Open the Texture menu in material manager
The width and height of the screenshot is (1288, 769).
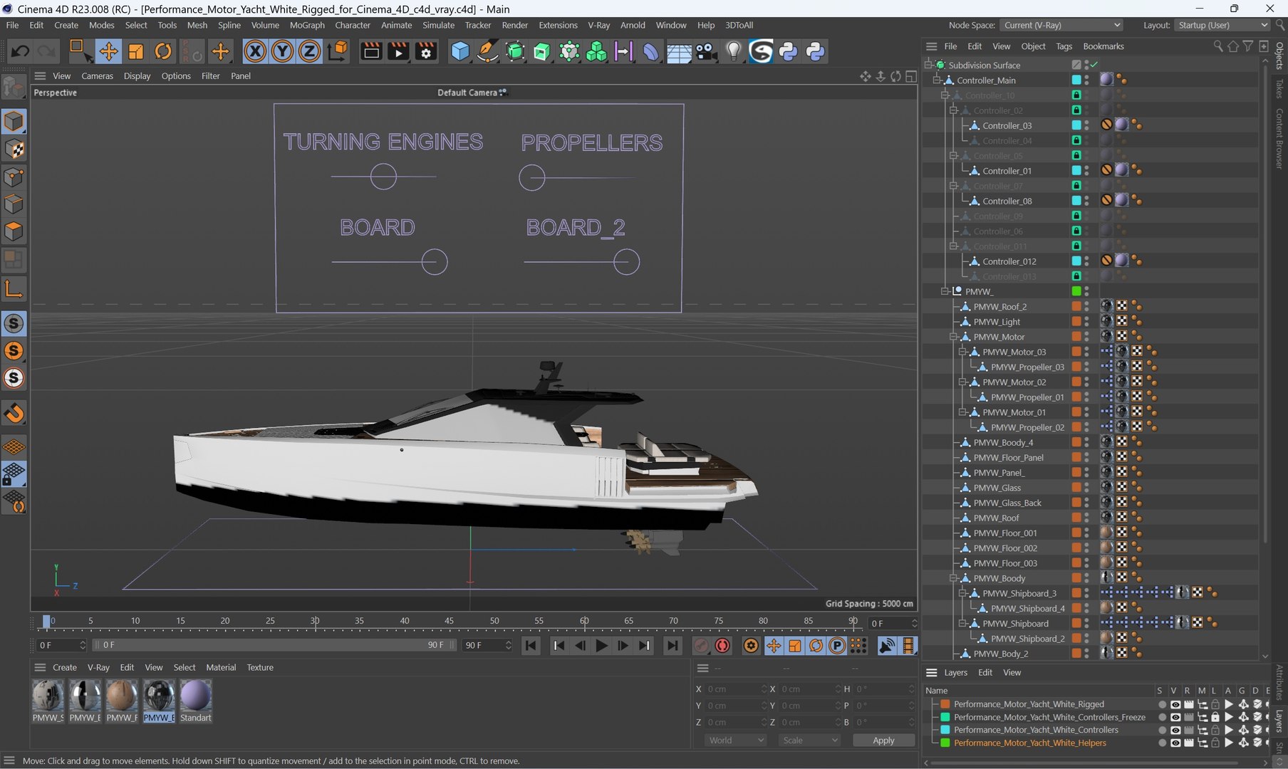point(260,668)
